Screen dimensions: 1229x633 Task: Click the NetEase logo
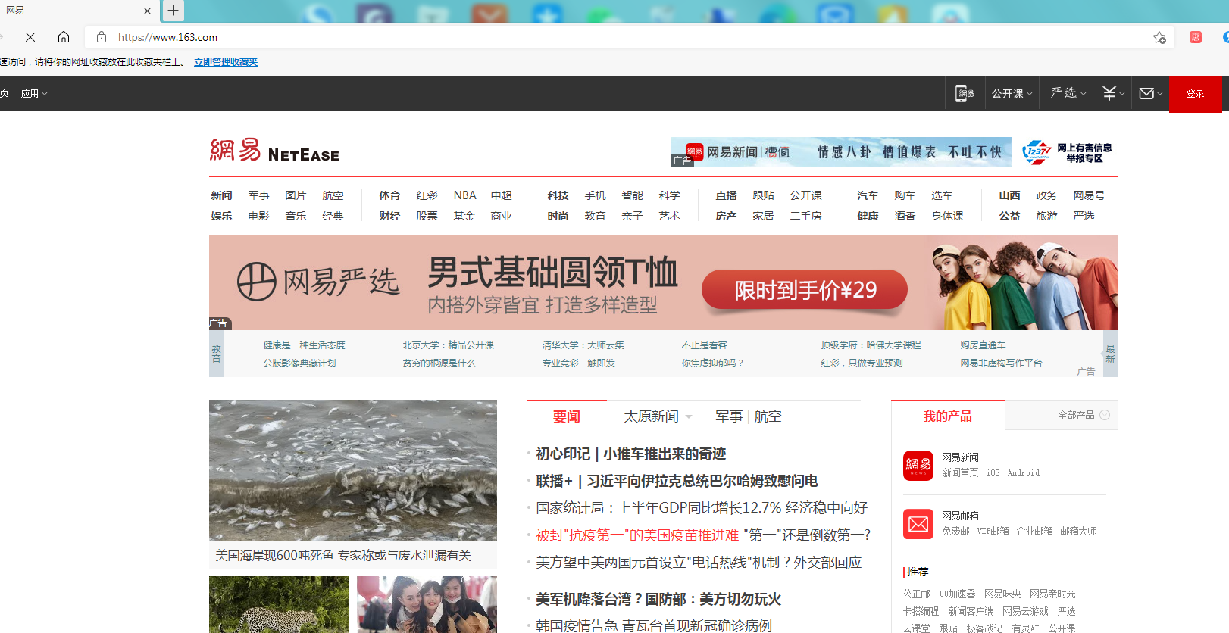274,151
